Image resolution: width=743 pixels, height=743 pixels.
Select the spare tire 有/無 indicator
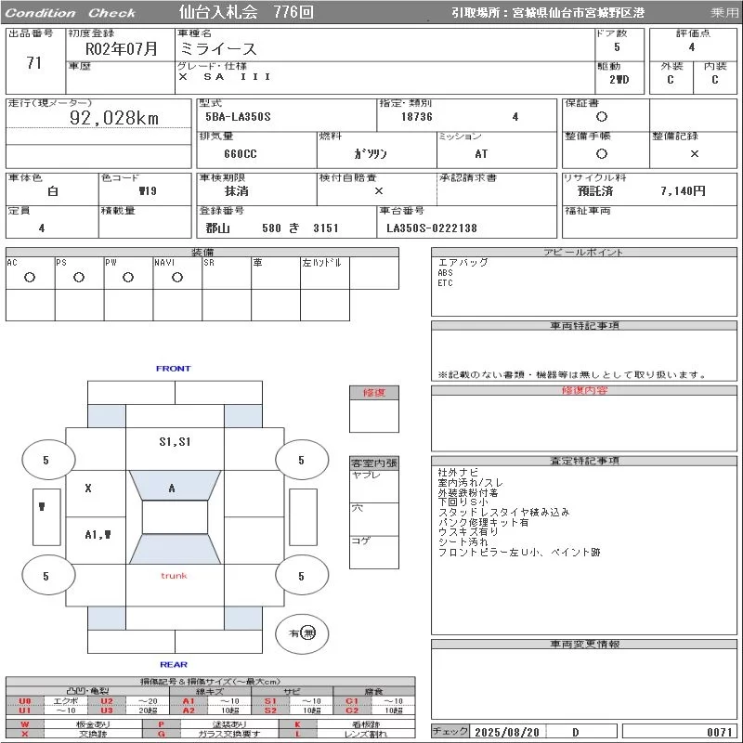tap(302, 632)
